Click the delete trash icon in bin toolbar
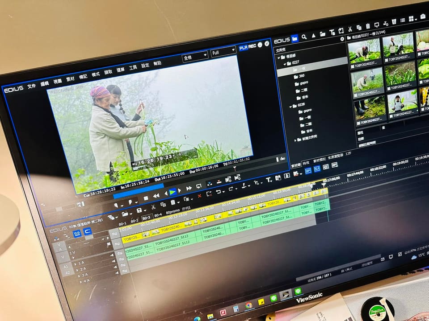This screenshot has height=321, width=429. coord(394,21)
